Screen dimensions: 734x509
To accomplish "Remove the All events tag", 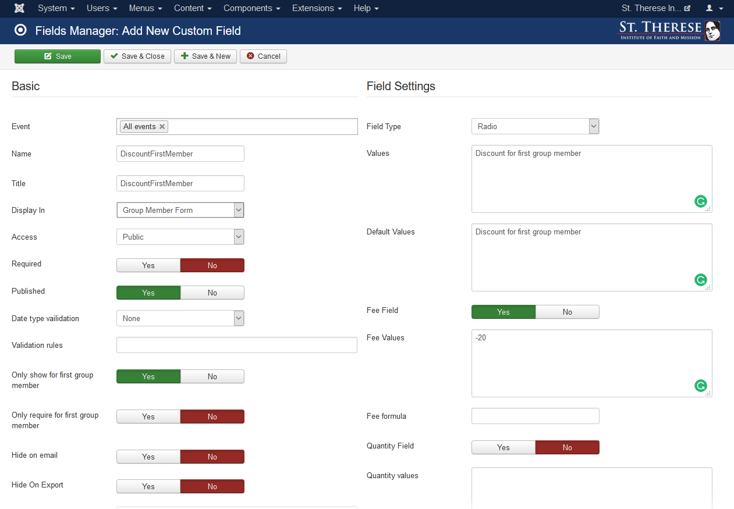I will point(162,127).
